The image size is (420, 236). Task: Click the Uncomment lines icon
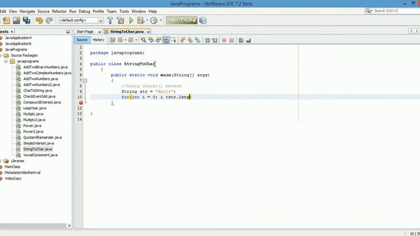[x=248, y=40]
